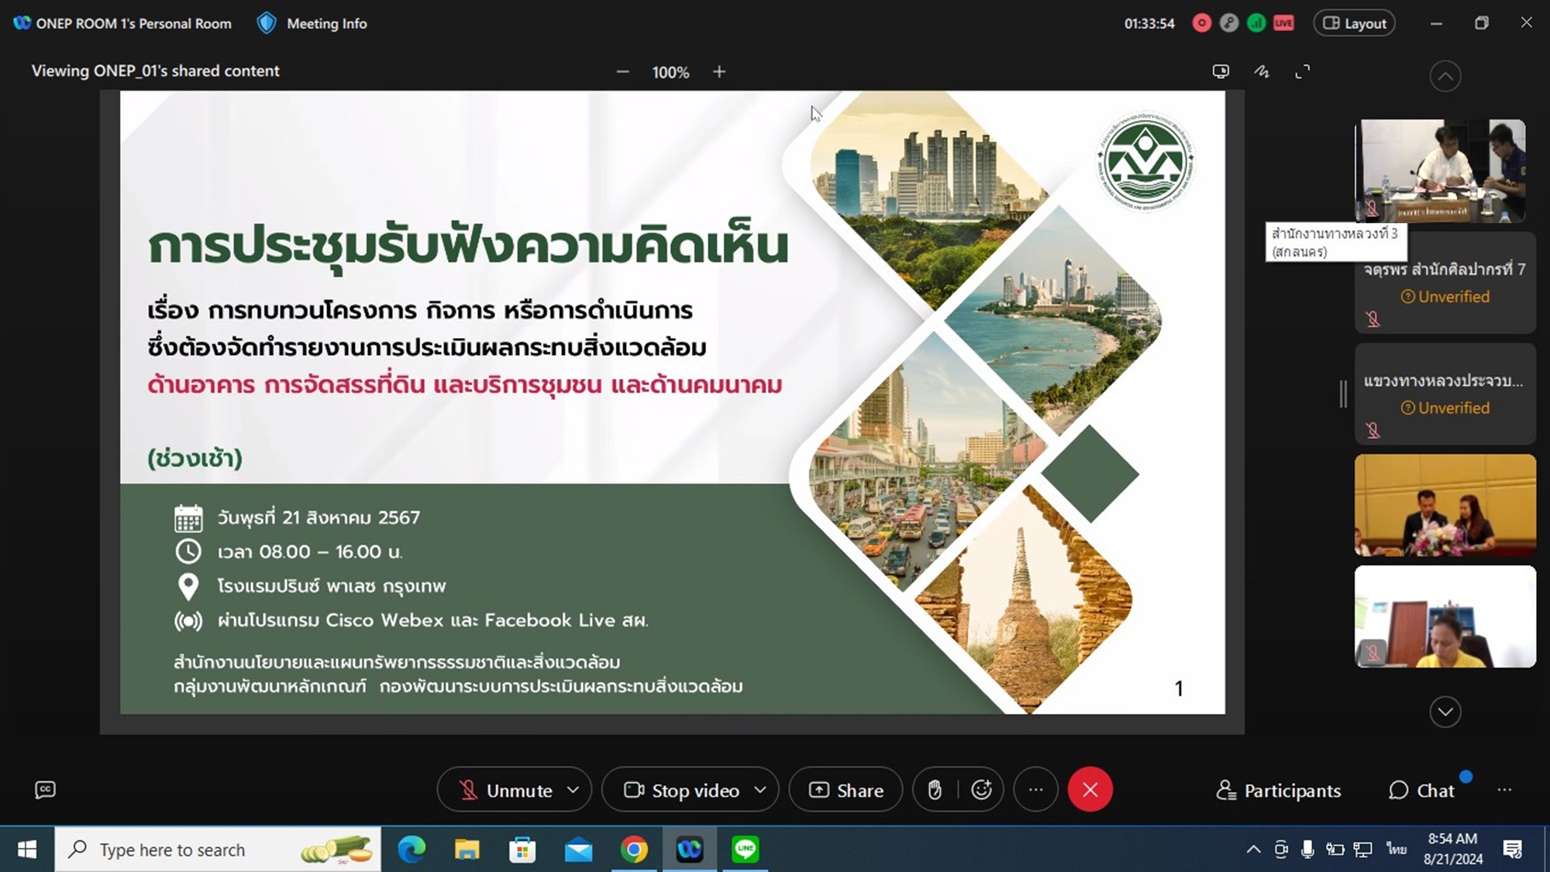Expand video options arrow beside Stop video
This screenshot has width=1550, height=872.
pos(760,790)
